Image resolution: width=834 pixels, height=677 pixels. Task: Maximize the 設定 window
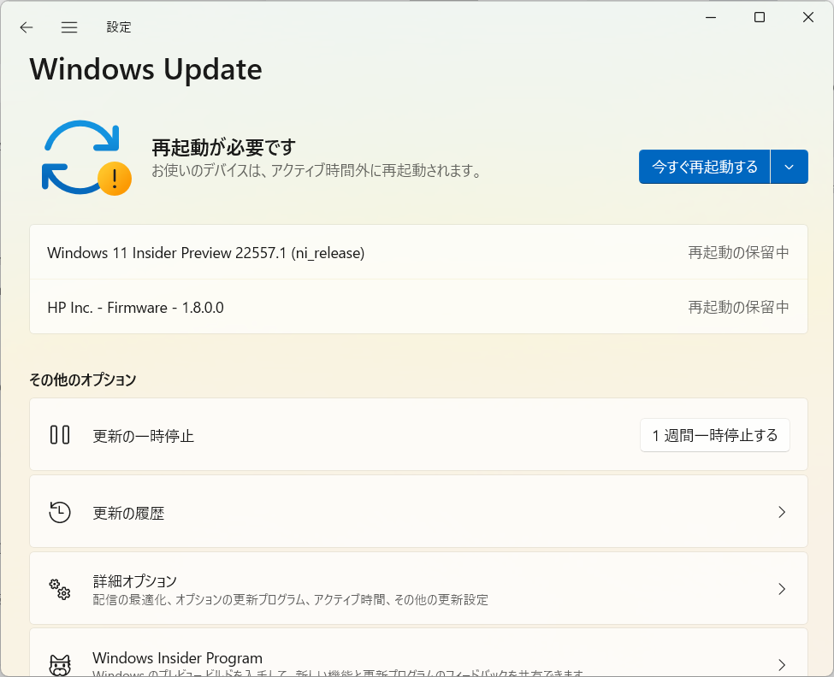(x=760, y=18)
